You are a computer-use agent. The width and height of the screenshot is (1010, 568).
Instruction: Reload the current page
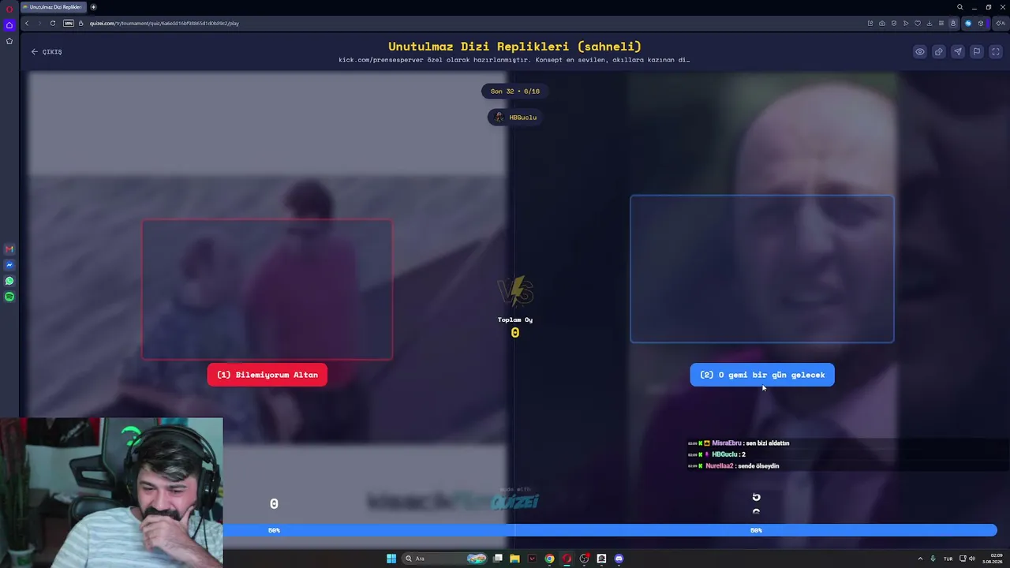[x=53, y=23]
